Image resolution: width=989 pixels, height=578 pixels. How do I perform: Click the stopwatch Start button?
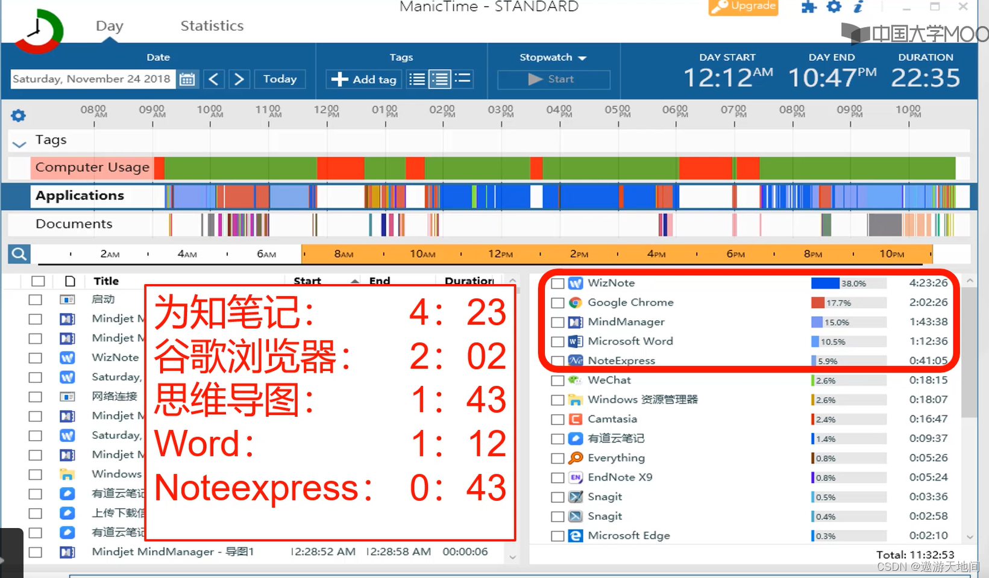pyautogui.click(x=553, y=79)
